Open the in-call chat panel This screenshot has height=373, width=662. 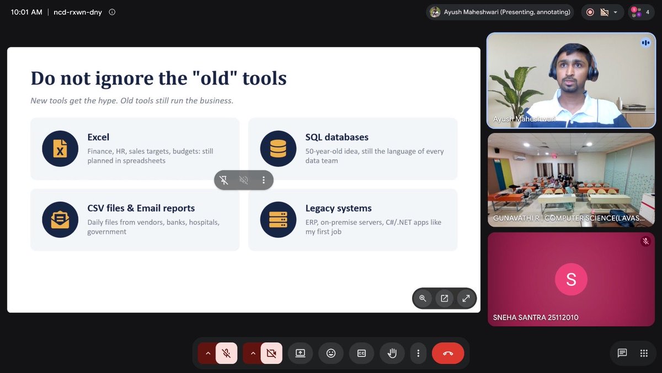622,353
